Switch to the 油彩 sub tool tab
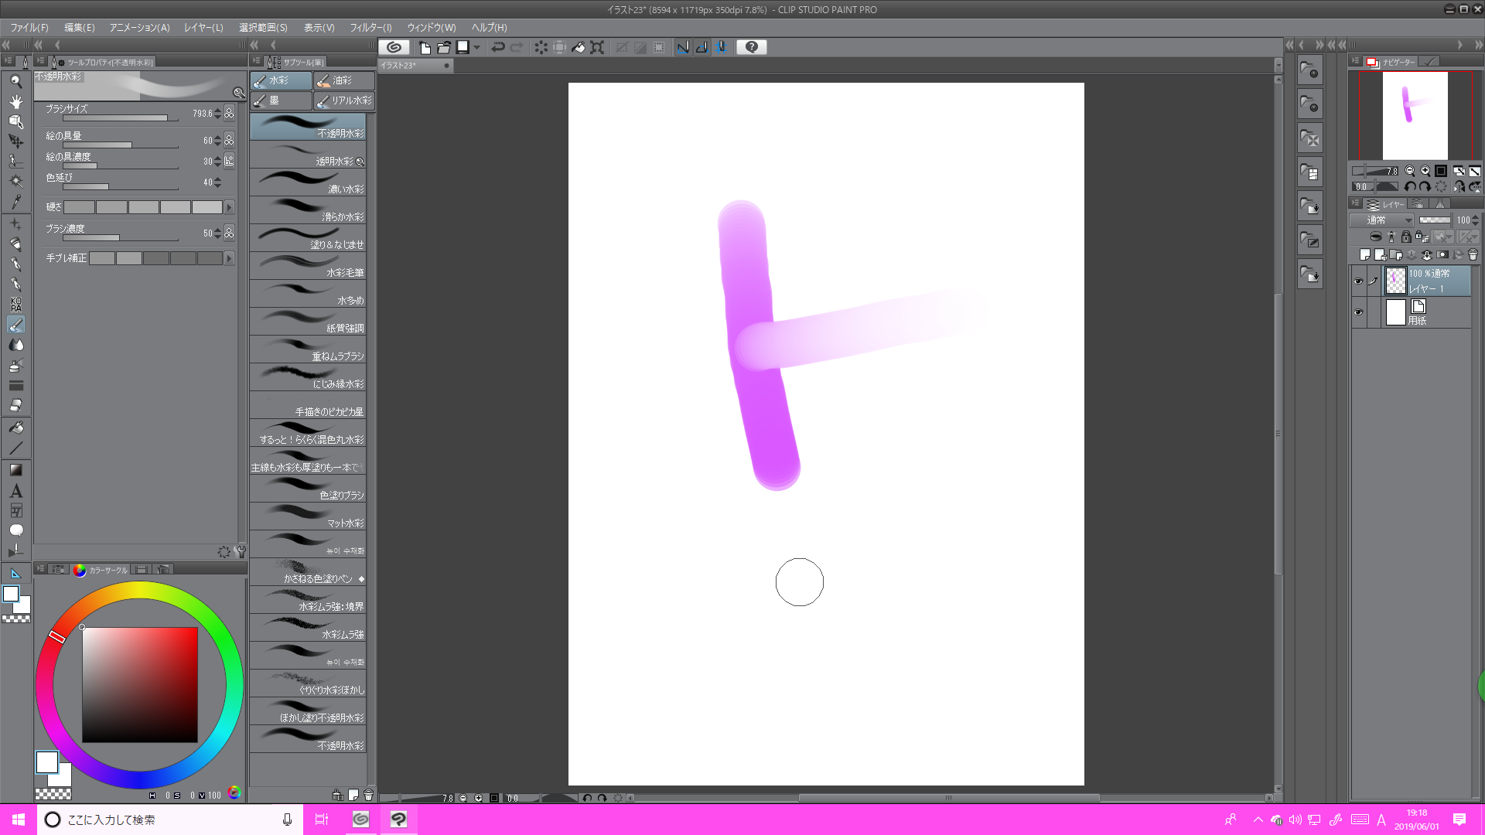 344,80
